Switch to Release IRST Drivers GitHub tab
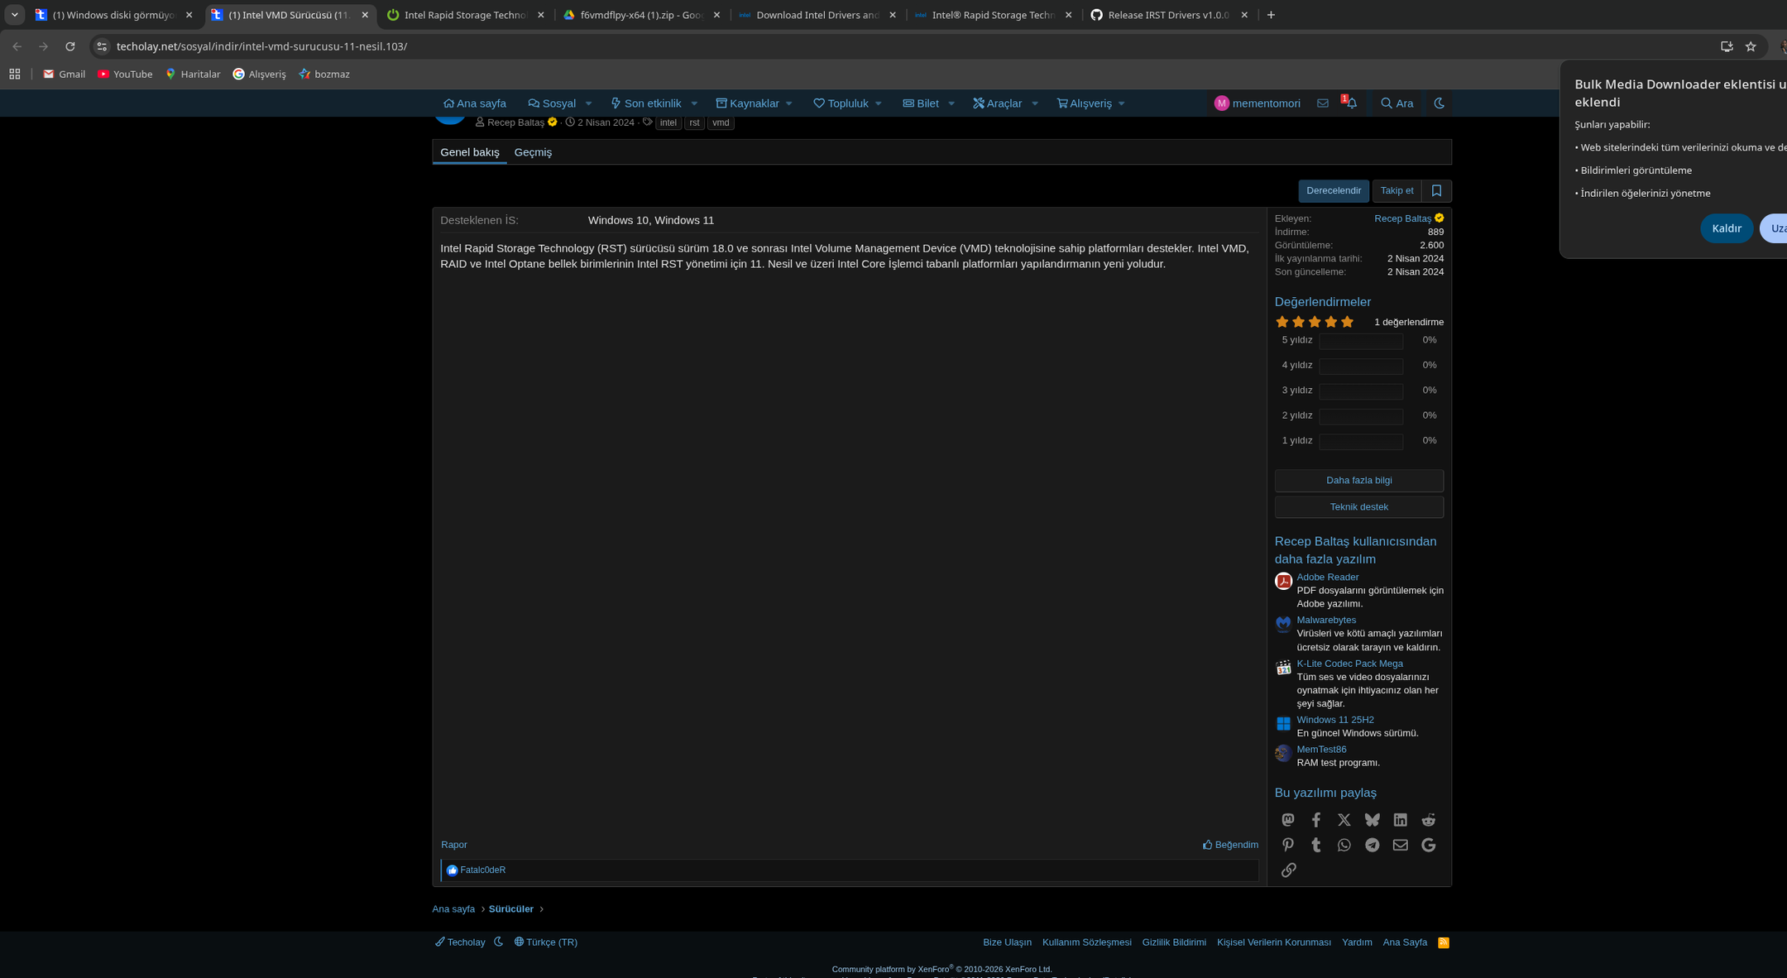Image resolution: width=1787 pixels, height=978 pixels. (x=1168, y=15)
